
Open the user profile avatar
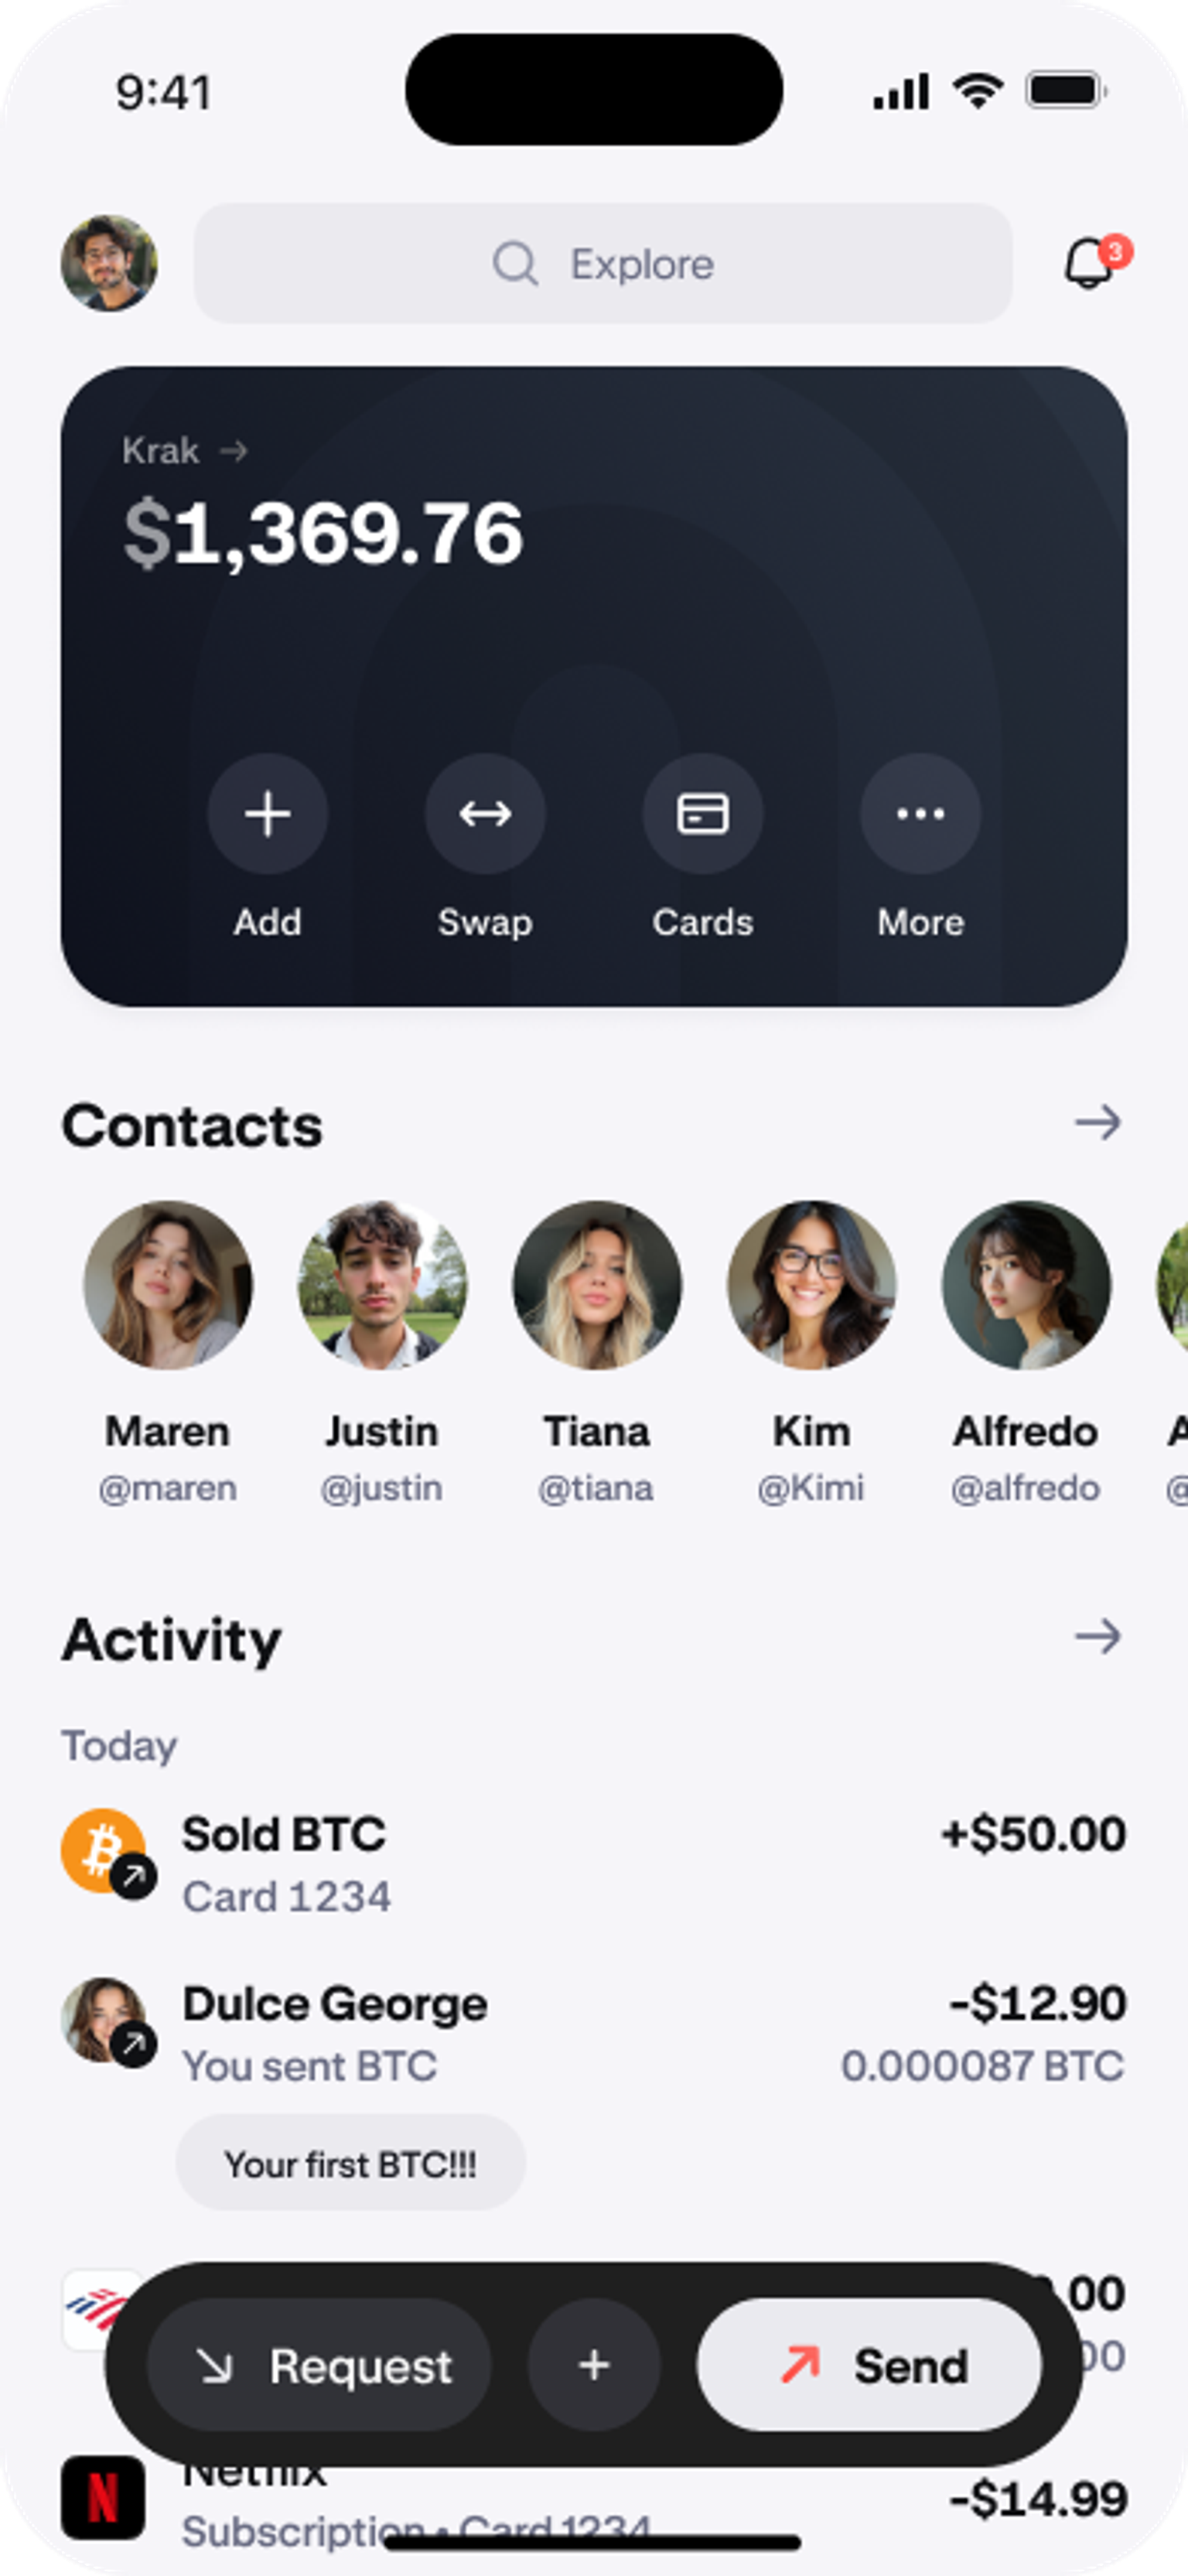(x=109, y=263)
